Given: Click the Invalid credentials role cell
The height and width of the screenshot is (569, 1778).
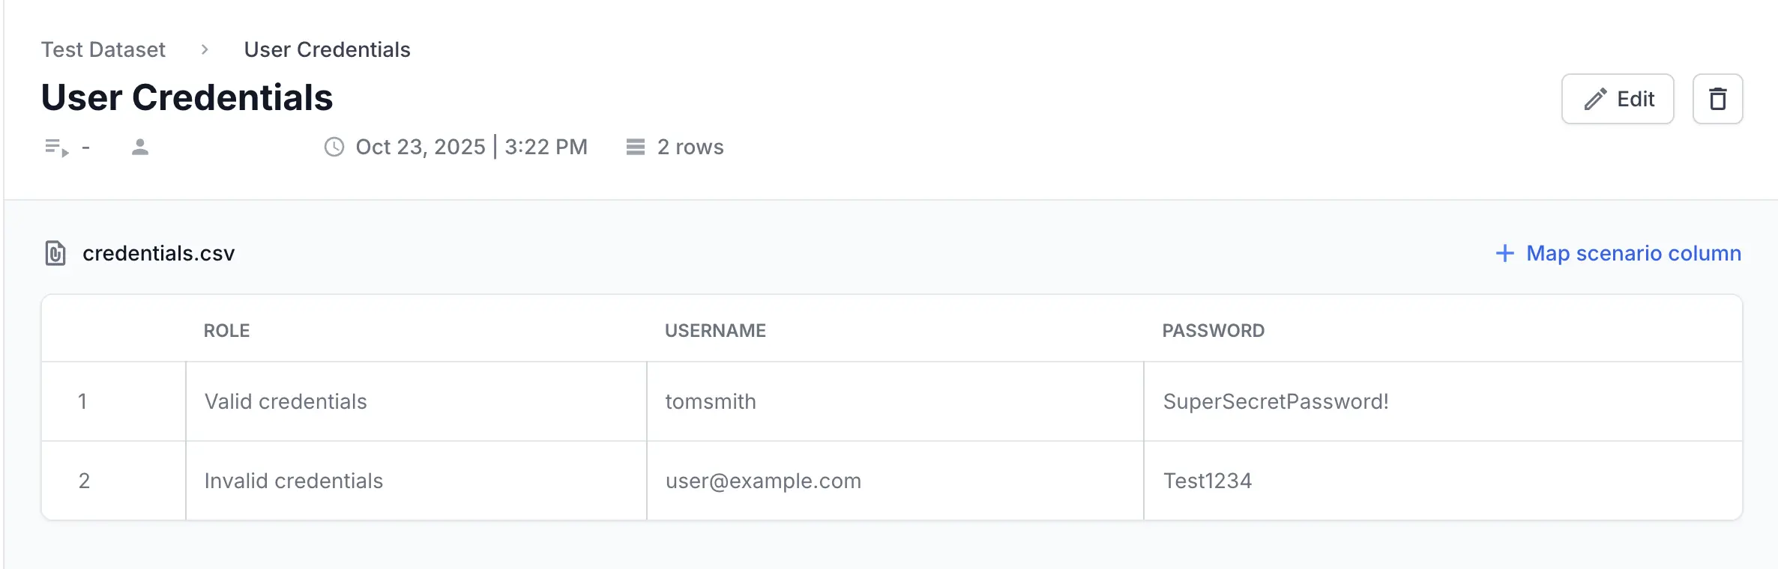Looking at the screenshot, I should (x=294, y=481).
